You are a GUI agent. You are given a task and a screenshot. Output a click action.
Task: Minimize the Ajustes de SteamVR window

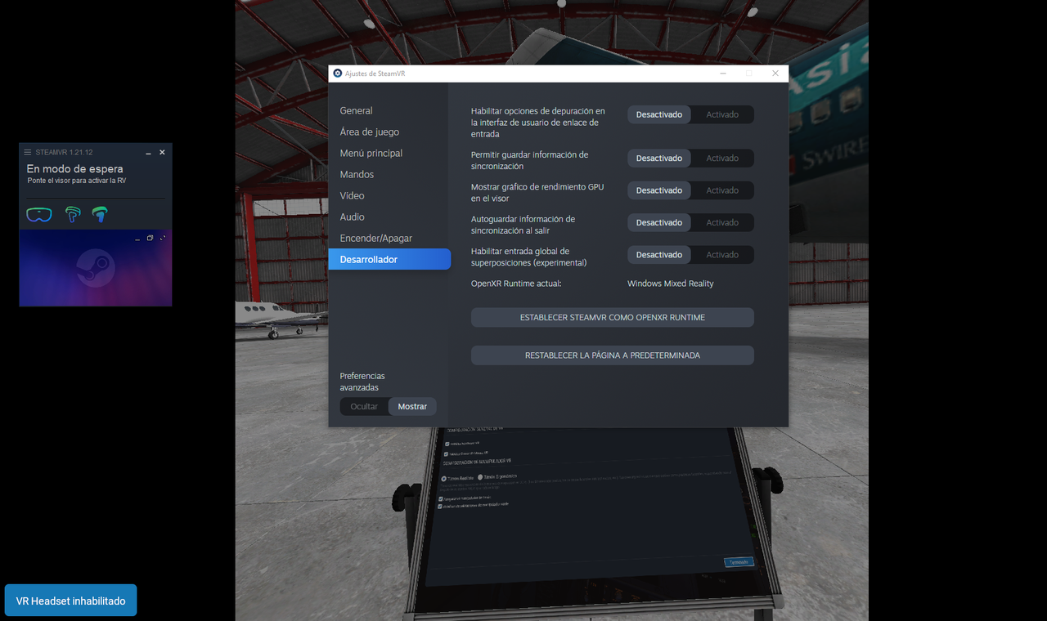pyautogui.click(x=723, y=74)
